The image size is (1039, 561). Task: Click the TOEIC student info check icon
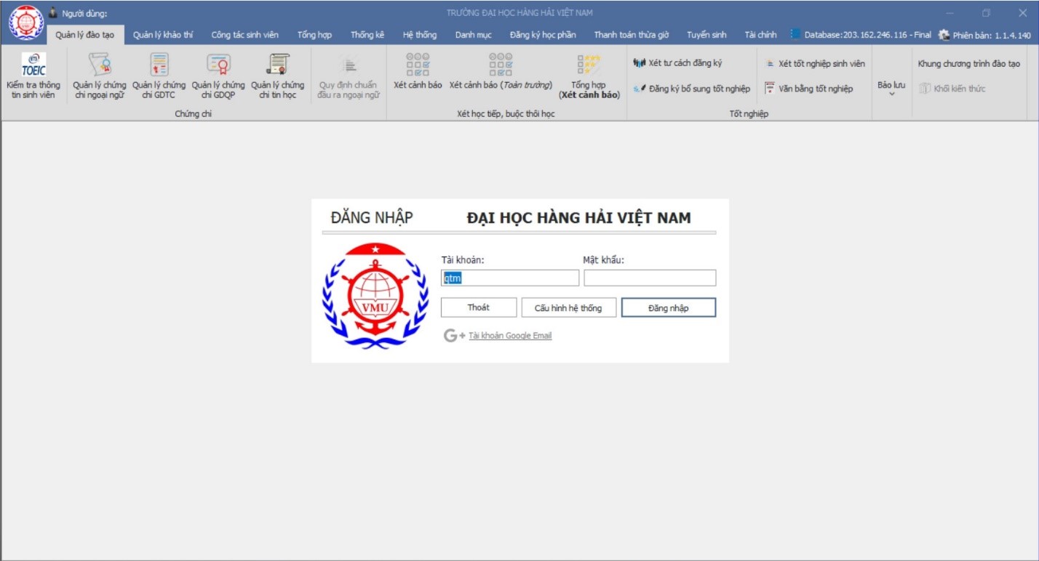33,65
